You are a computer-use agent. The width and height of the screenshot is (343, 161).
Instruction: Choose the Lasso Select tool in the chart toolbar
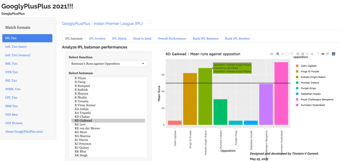(x=292, y=54)
